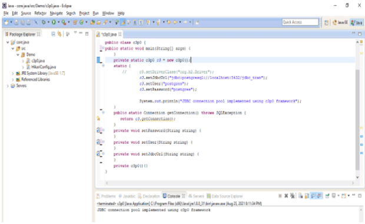Switch to the Declaration tab
This screenshot has width=365, height=224.
pos(151,196)
